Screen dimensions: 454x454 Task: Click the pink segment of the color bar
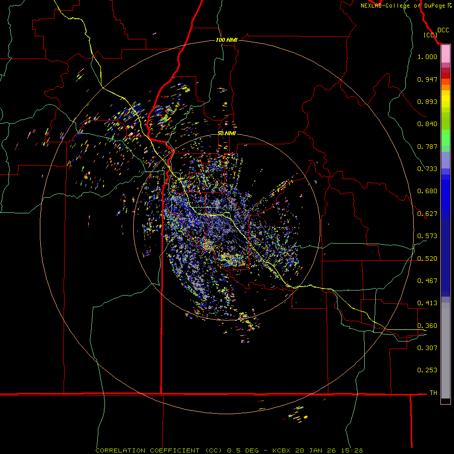pyautogui.click(x=445, y=54)
